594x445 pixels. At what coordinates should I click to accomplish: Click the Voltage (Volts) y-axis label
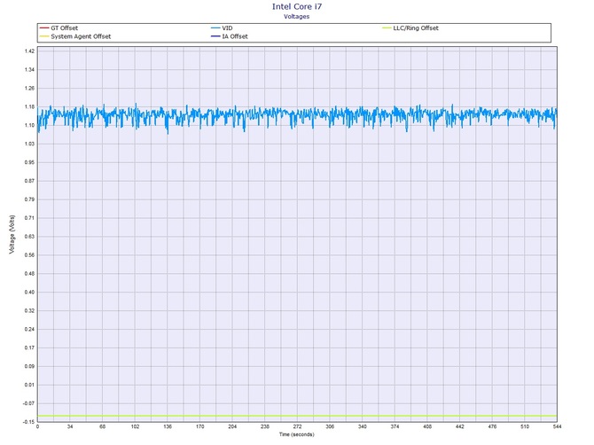(x=12, y=233)
